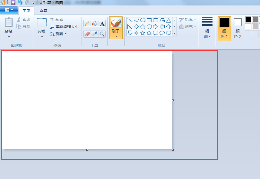Pick the black palette swatch
Viewport: 260px width, 179px height.
coord(248,20)
